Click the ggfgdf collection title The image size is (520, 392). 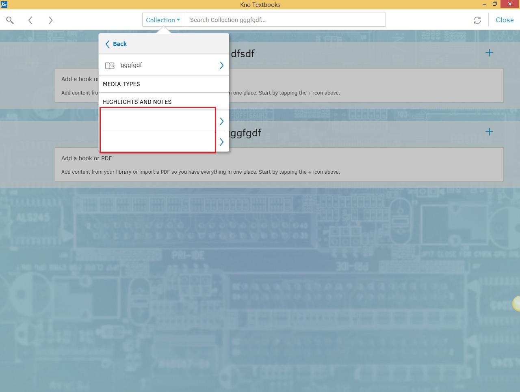point(245,133)
